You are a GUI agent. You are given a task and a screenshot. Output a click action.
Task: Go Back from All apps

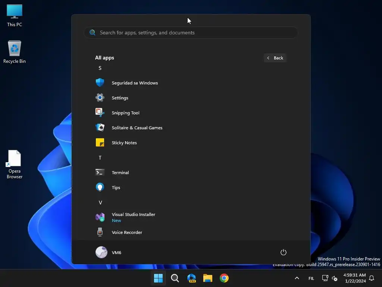(275, 58)
